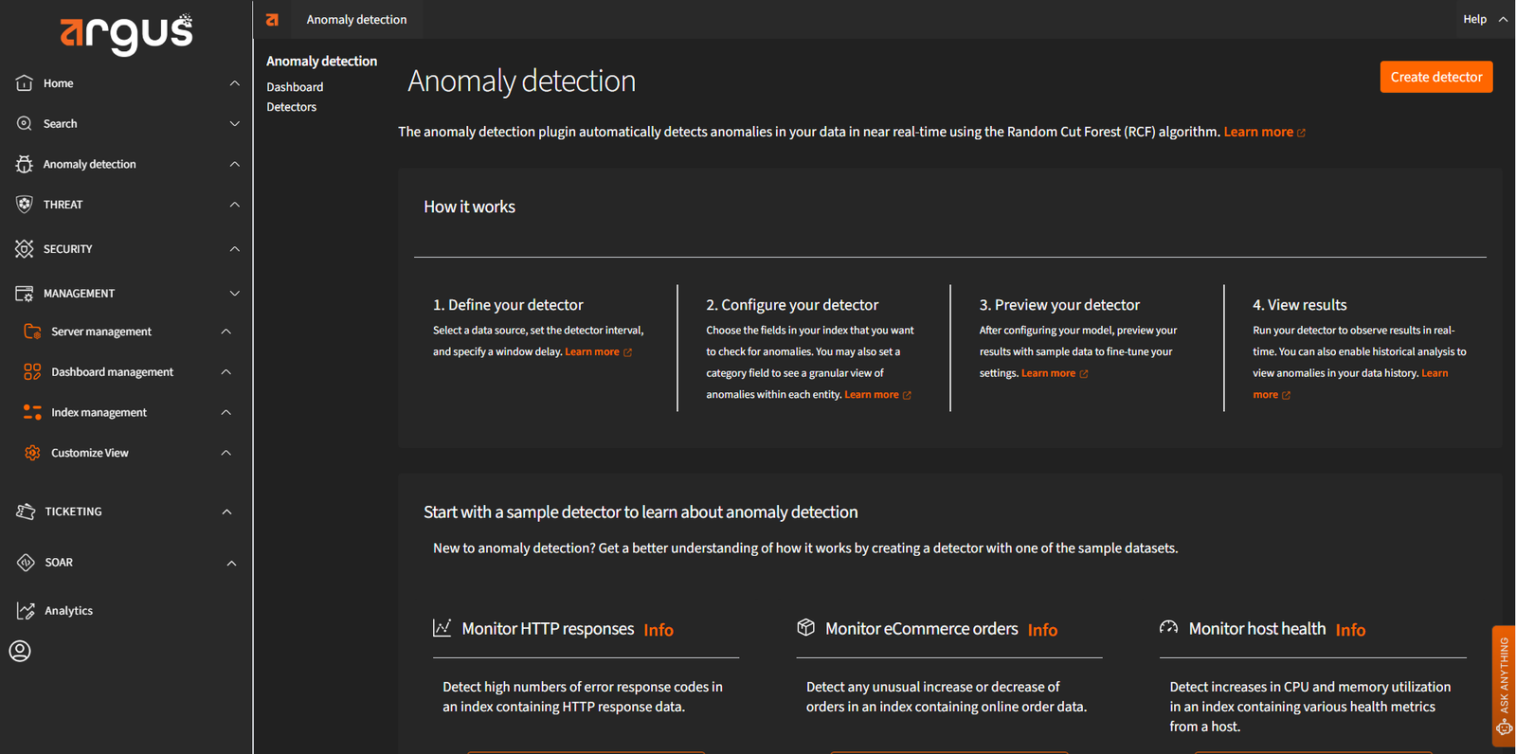Expand the Server management chevron
This screenshot has height=754, width=1516.
click(226, 332)
